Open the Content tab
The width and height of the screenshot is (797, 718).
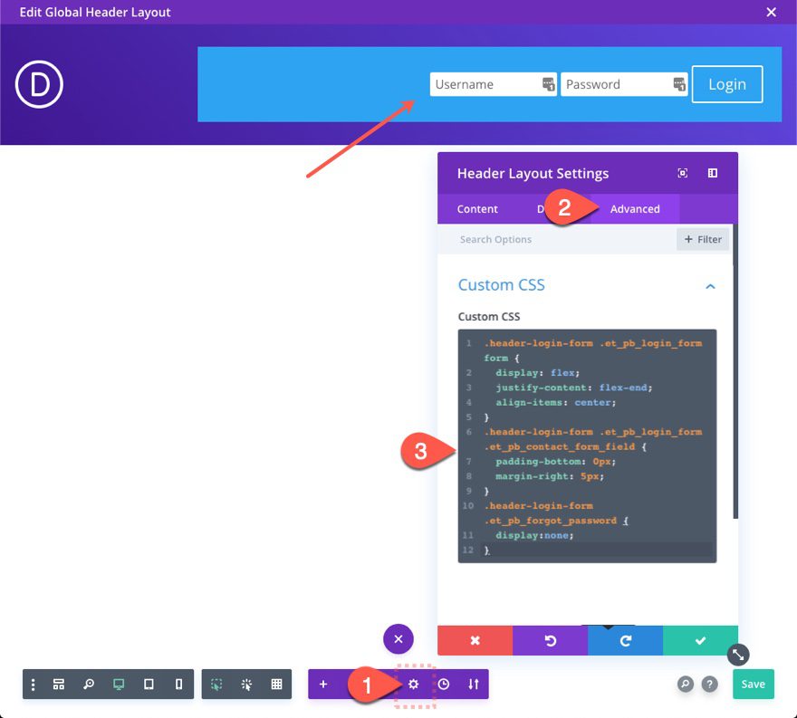tap(477, 208)
